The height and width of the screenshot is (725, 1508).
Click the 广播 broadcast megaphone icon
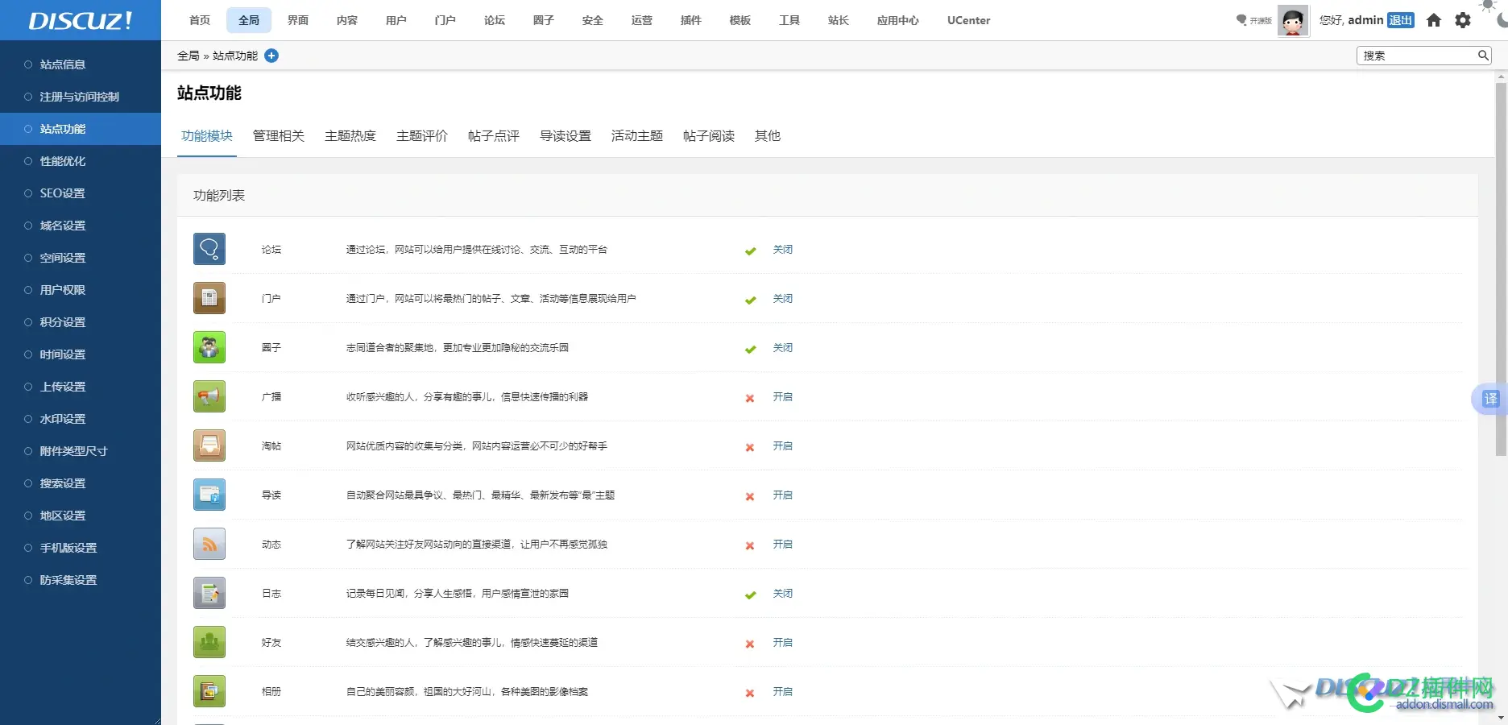[209, 396]
